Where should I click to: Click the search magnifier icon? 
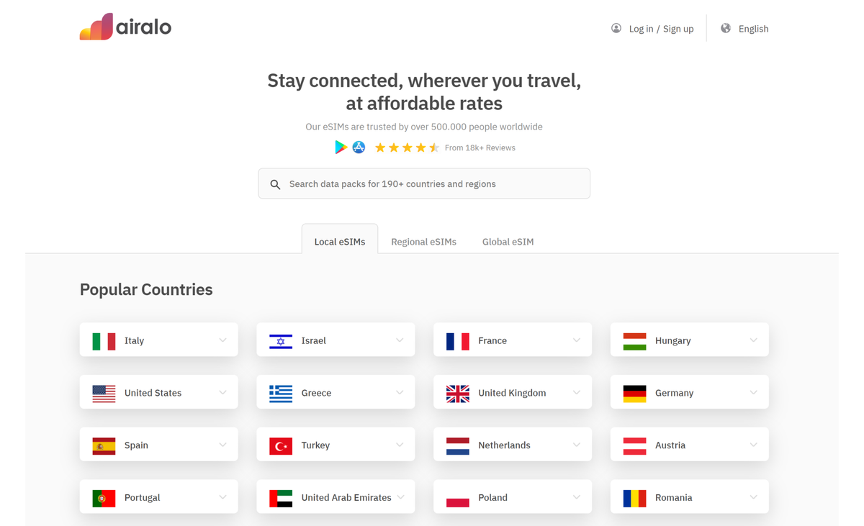pos(275,184)
